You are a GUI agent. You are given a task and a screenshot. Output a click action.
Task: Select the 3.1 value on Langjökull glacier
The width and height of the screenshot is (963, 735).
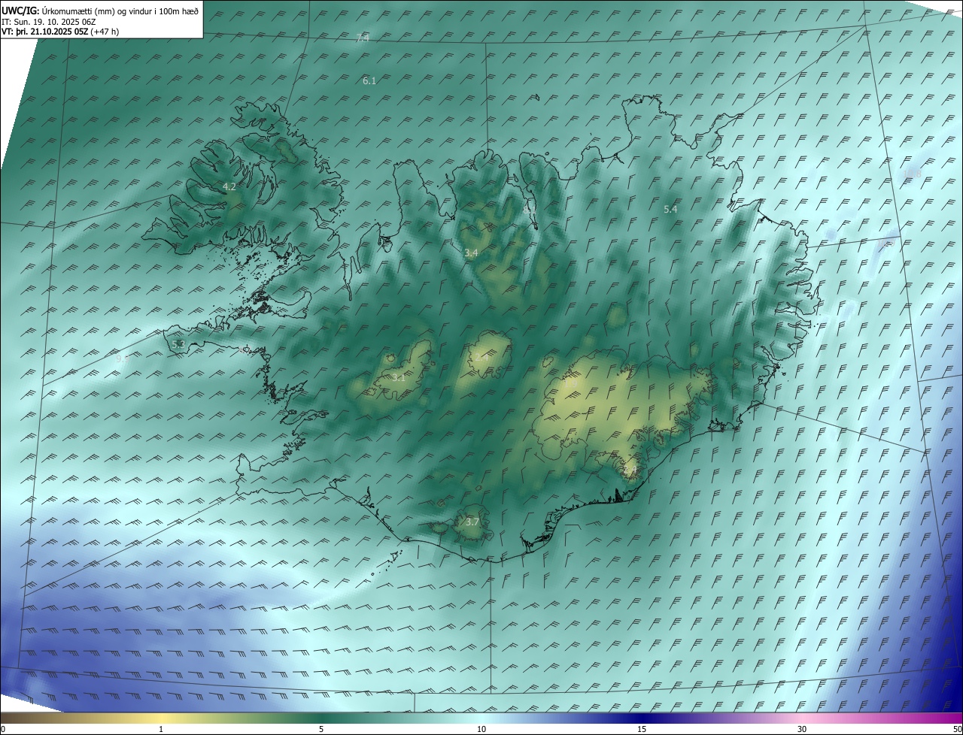399,377
